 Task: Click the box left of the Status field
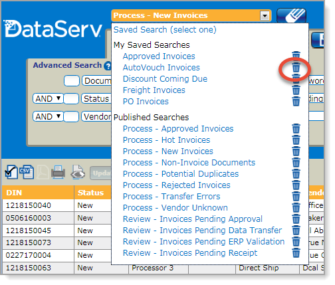pos(71,99)
